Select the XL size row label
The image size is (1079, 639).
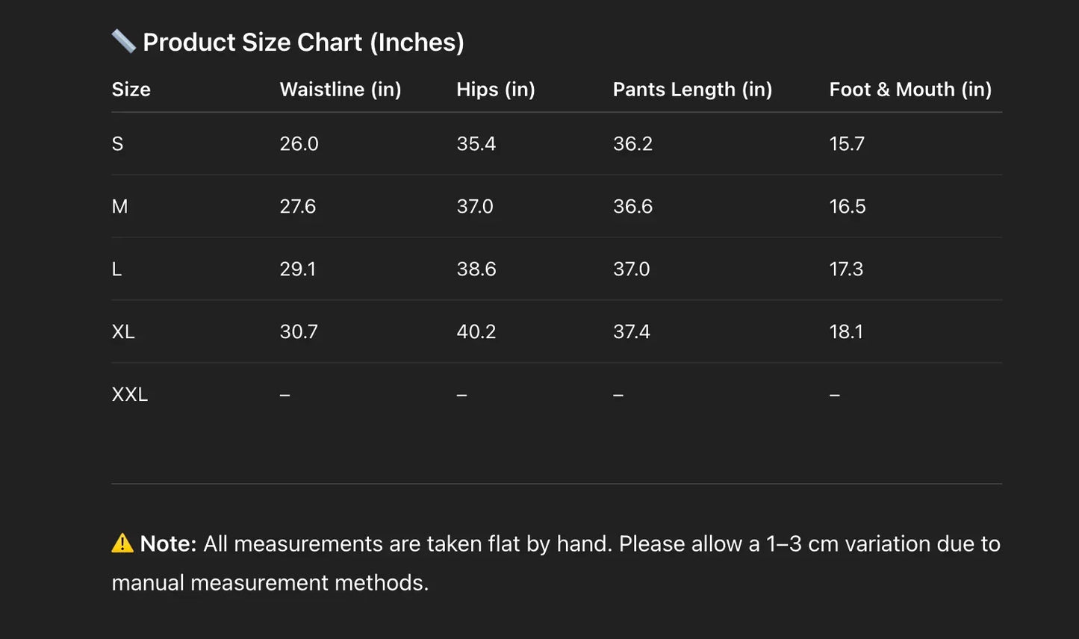click(x=123, y=332)
